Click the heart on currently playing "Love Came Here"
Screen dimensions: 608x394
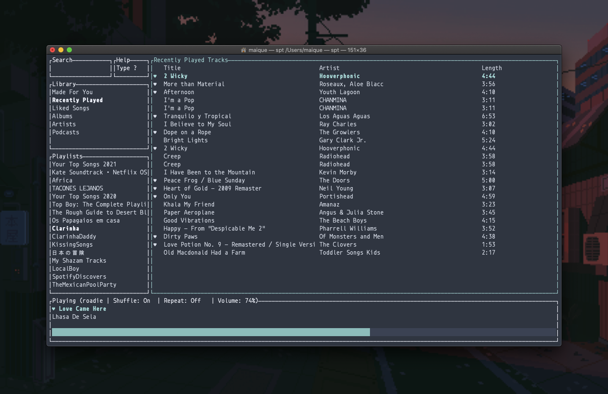pyautogui.click(x=54, y=309)
